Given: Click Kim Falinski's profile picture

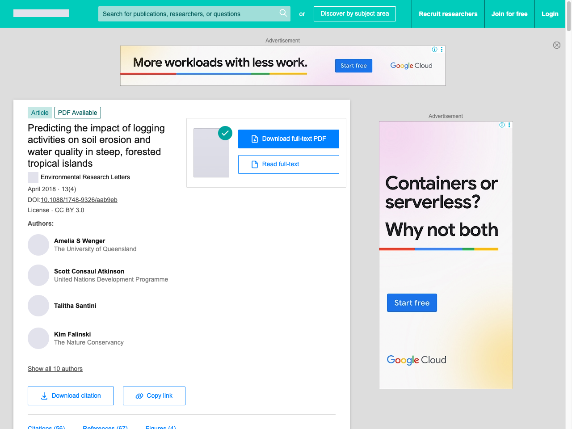Looking at the screenshot, I should (x=38, y=338).
